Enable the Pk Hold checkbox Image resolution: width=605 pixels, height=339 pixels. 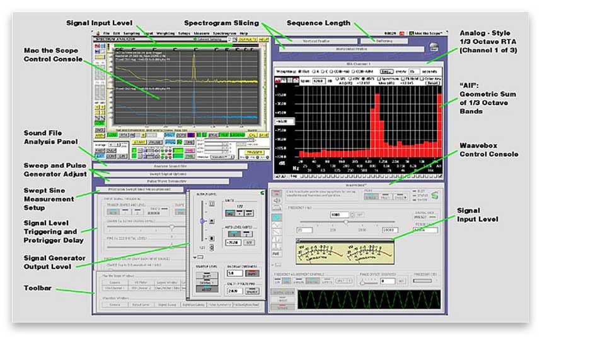(x=403, y=79)
